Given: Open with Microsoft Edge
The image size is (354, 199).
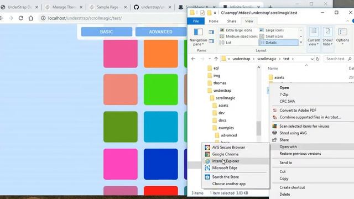Looking at the screenshot, I should coord(236,168).
